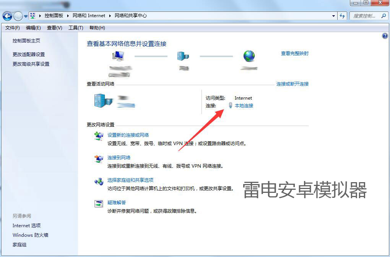Expand the address bar history dropdown
390x257 pixels.
coord(334,16)
